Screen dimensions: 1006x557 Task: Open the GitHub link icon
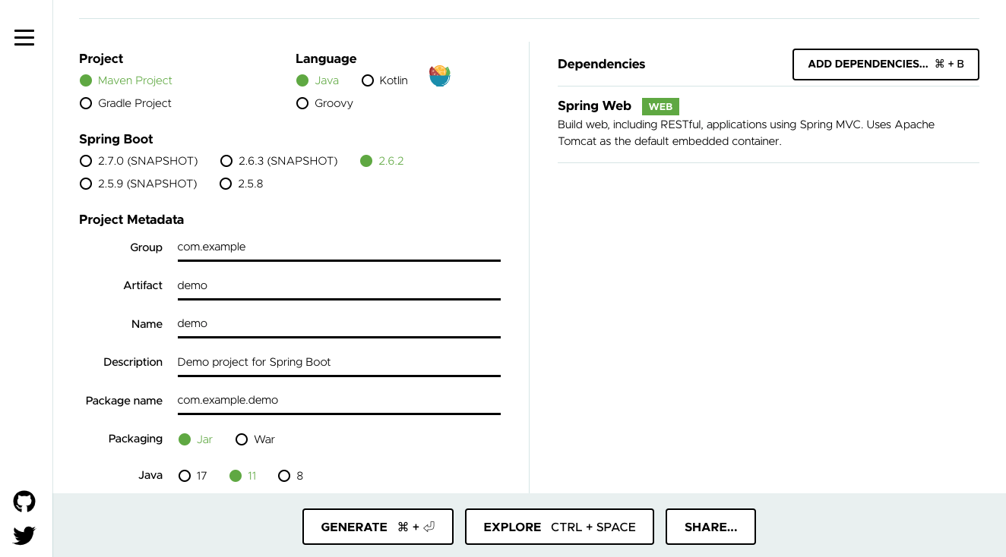click(24, 502)
